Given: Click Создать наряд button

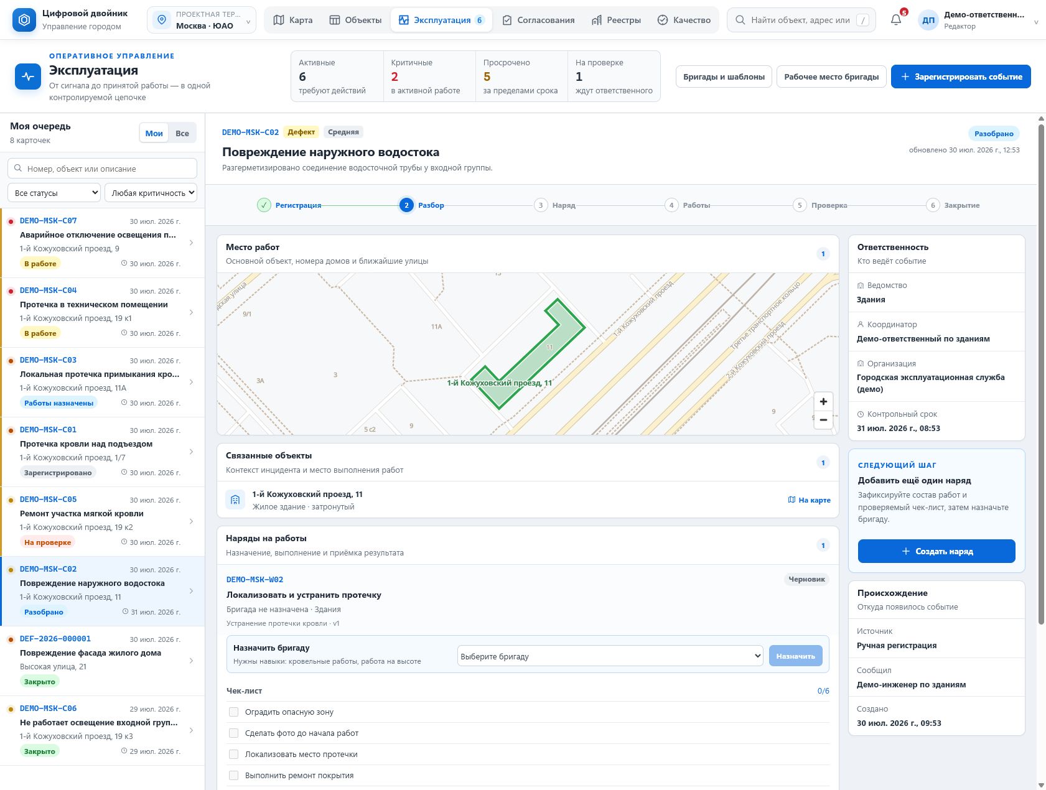Looking at the screenshot, I should point(936,551).
